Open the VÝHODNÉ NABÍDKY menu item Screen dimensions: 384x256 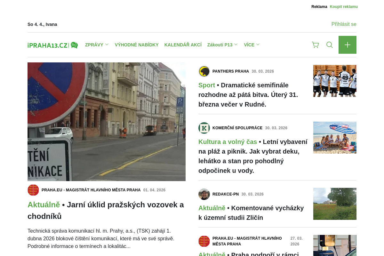(x=137, y=44)
